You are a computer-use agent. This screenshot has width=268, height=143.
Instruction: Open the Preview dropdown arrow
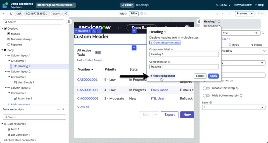pyautogui.click(x=251, y=14)
